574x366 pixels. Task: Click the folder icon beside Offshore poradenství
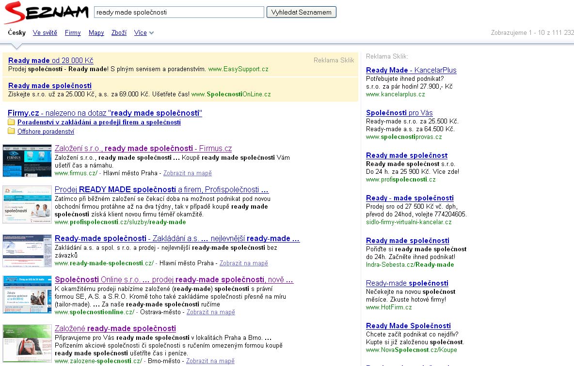click(x=11, y=131)
